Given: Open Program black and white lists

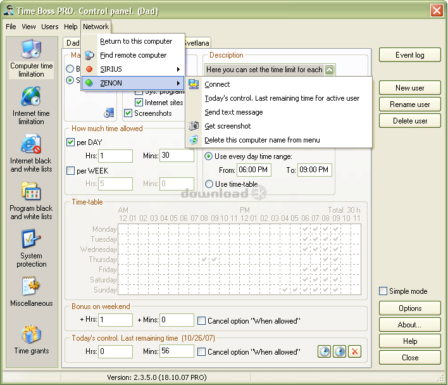Looking at the screenshot, I should [31, 201].
